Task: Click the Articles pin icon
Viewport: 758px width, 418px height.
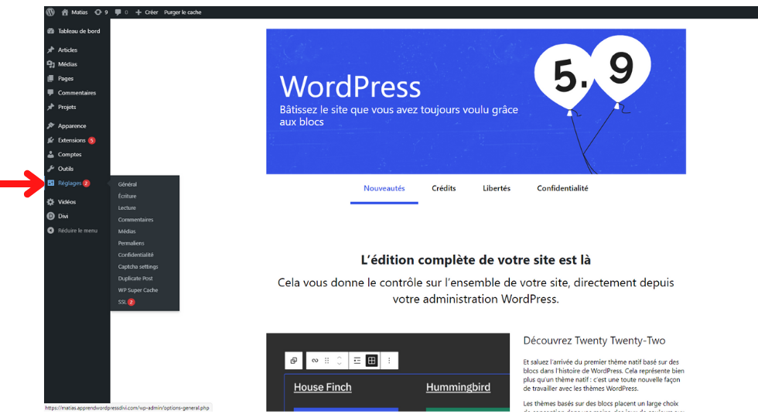Action: tap(51, 50)
